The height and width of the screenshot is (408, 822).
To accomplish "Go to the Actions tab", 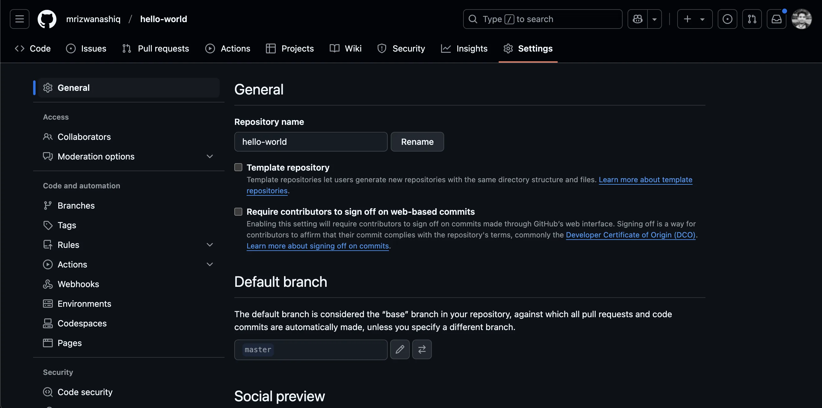I will [x=228, y=48].
